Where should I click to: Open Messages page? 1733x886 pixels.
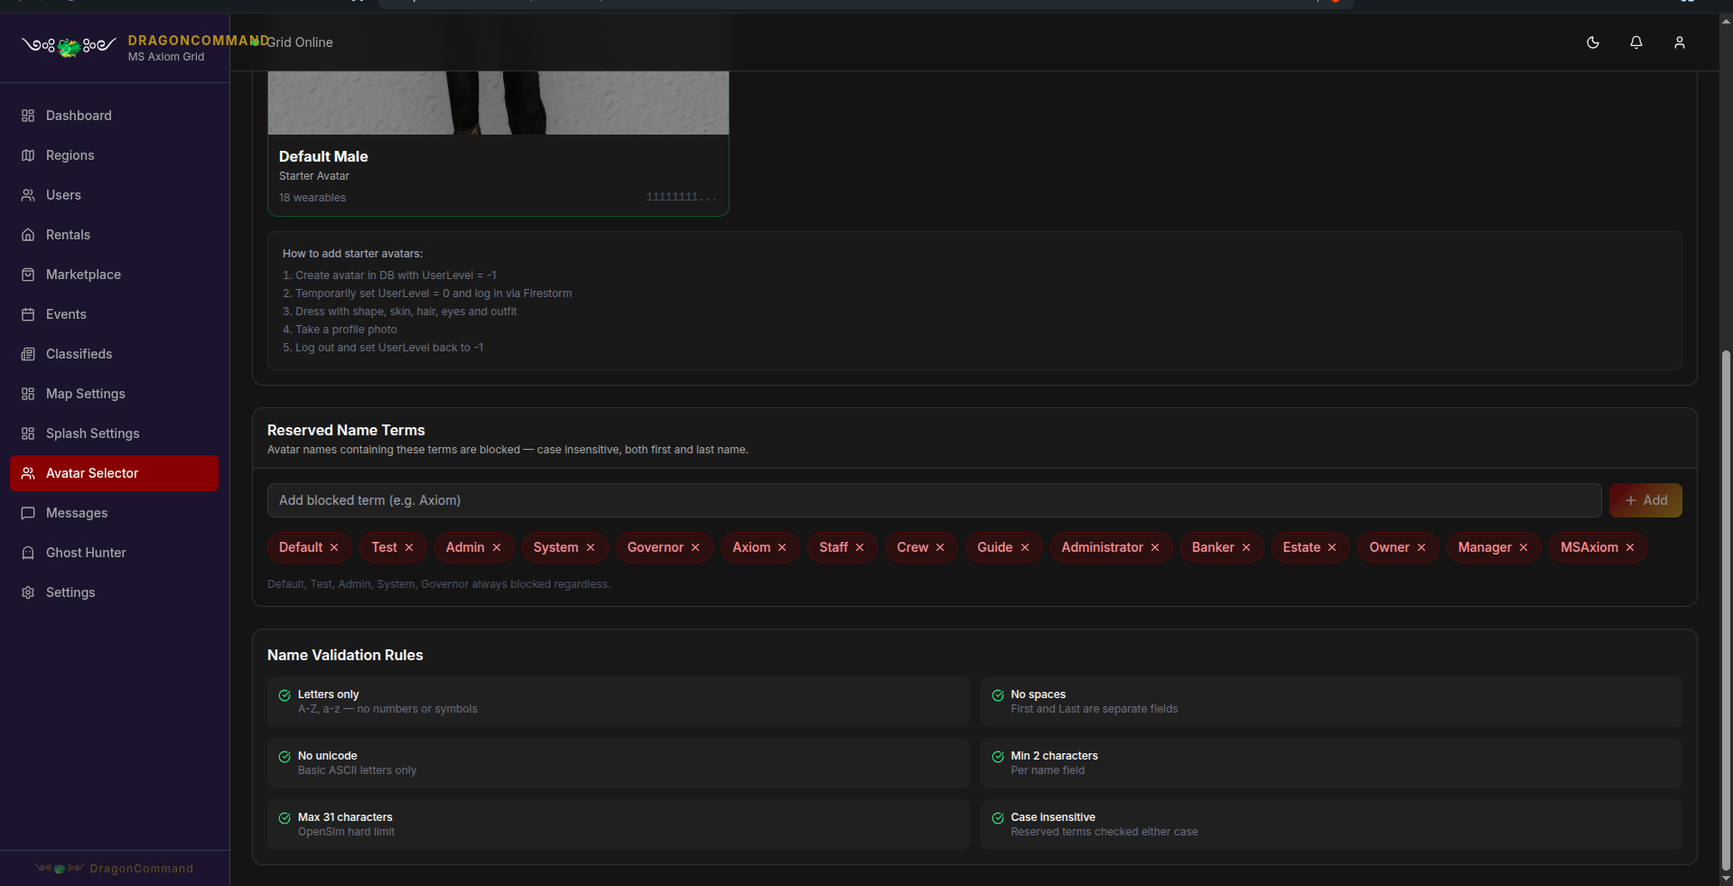pos(114,513)
